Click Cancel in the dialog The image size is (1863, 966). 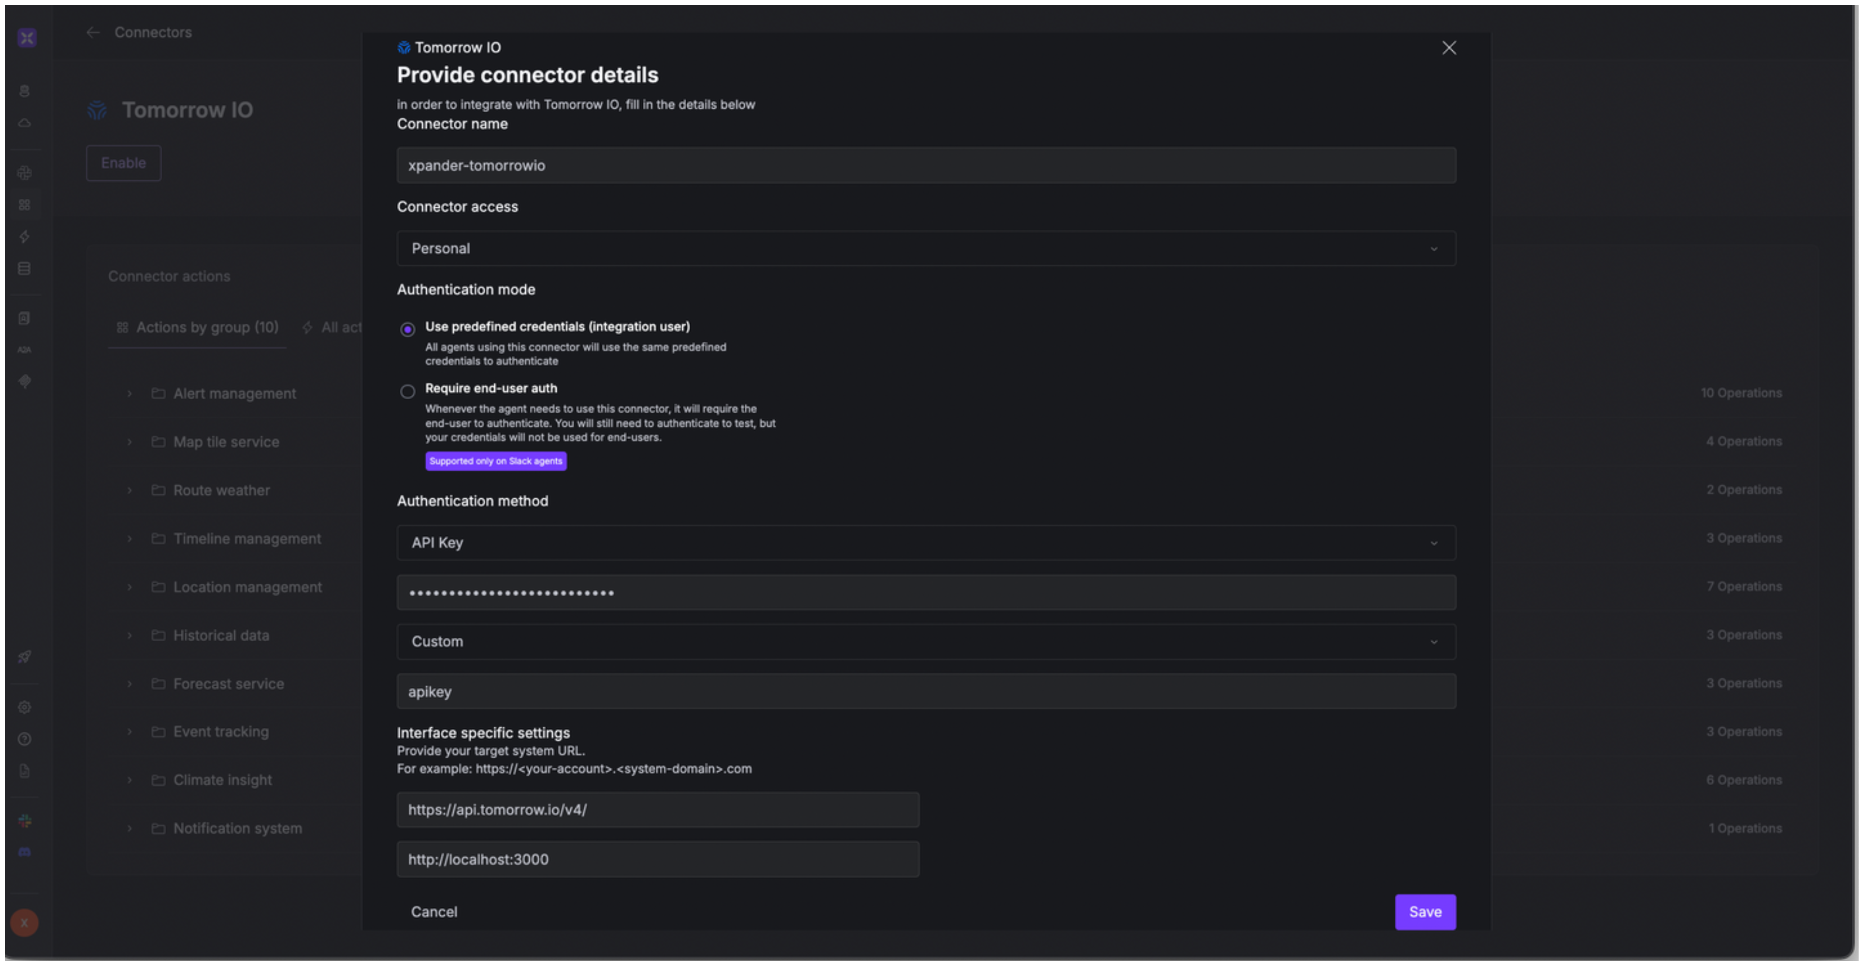click(x=434, y=912)
